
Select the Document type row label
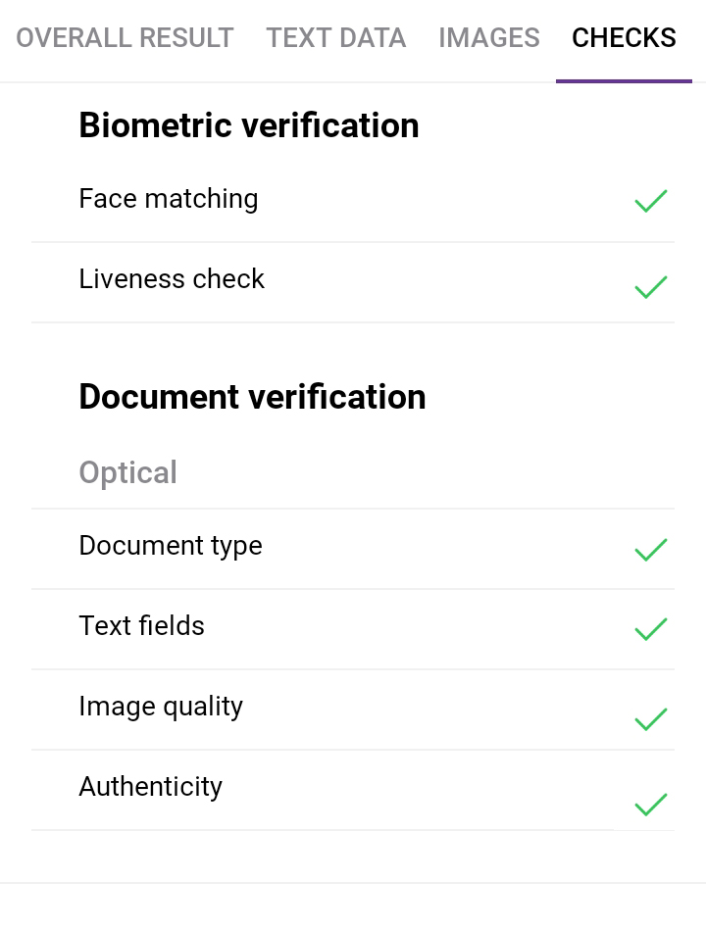coord(171,546)
